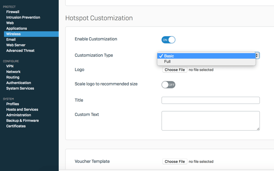The width and height of the screenshot is (274, 171).
Task: Open Email protection settings
Action: coord(11,39)
